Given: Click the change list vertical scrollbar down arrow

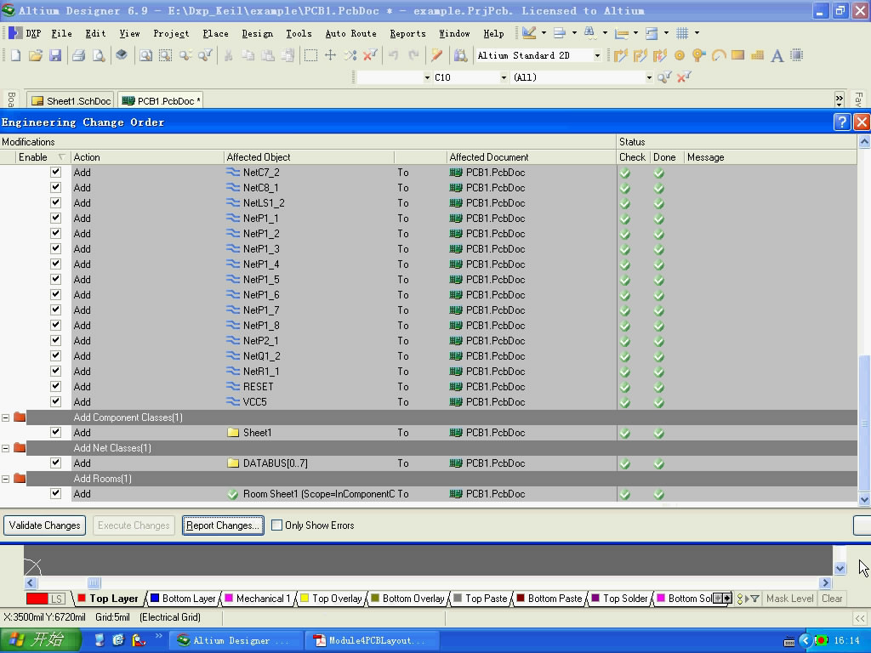Looking at the screenshot, I should coord(864,500).
